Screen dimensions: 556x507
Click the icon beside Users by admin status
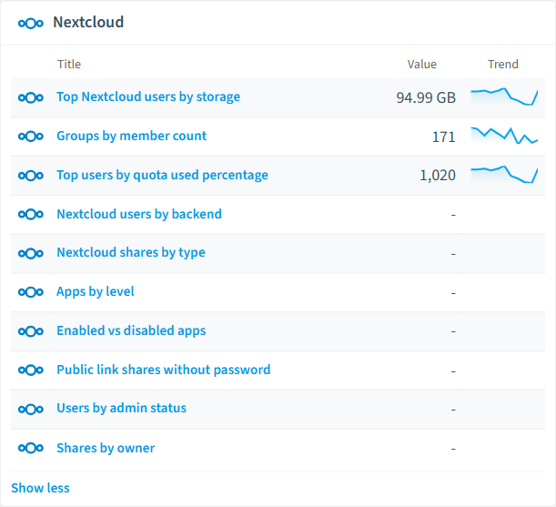pyautogui.click(x=31, y=409)
